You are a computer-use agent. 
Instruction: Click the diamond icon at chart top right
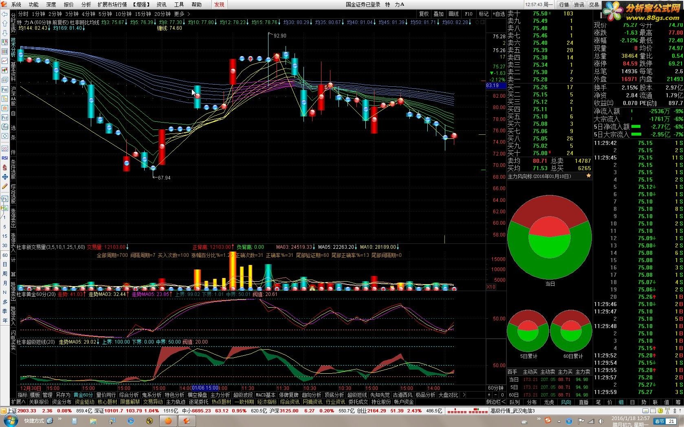[x=477, y=22]
